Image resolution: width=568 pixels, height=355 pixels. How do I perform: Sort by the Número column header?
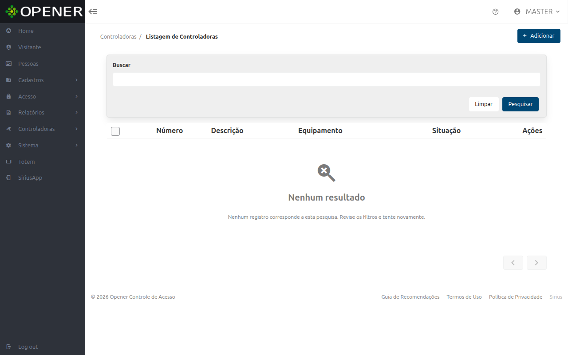pos(170,131)
